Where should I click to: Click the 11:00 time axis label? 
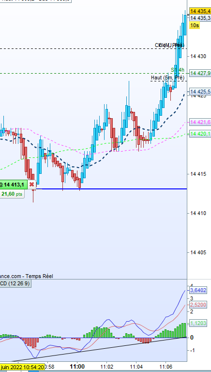pyautogui.click(x=77, y=367)
